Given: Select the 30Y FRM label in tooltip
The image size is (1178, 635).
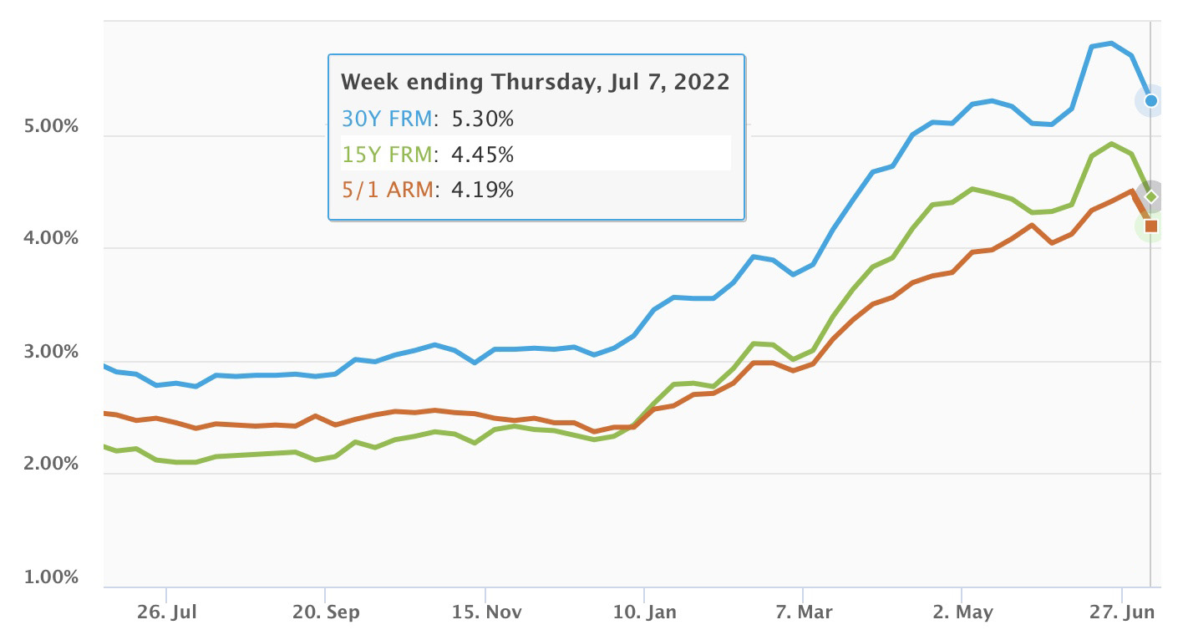Looking at the screenshot, I should (387, 119).
